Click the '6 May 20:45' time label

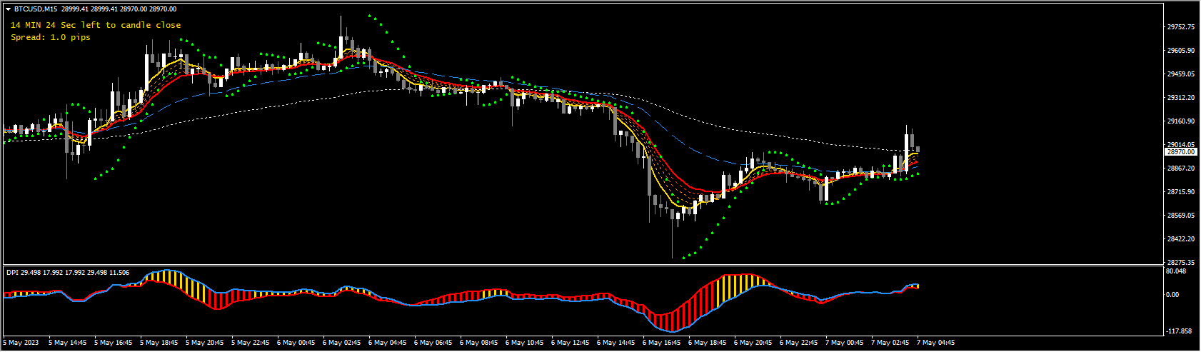click(753, 343)
